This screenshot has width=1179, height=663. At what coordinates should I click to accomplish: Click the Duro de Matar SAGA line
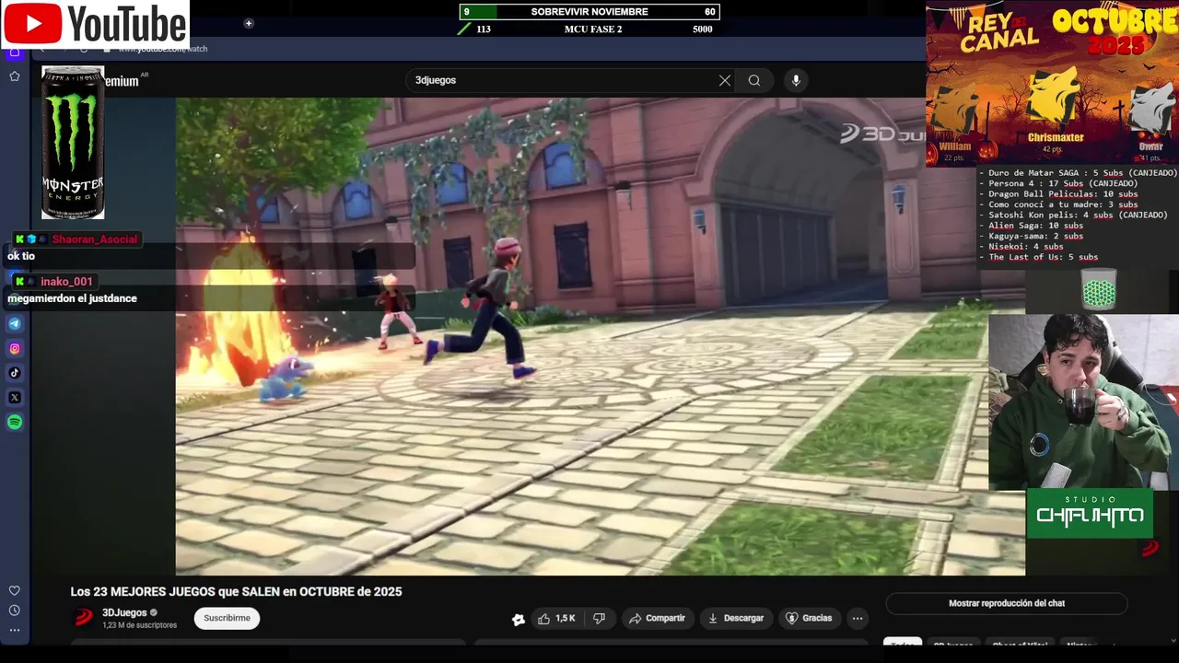tap(1078, 173)
